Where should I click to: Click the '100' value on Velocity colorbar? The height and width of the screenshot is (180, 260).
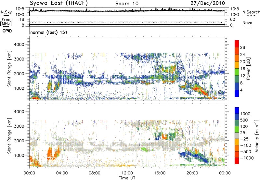coord(244,126)
